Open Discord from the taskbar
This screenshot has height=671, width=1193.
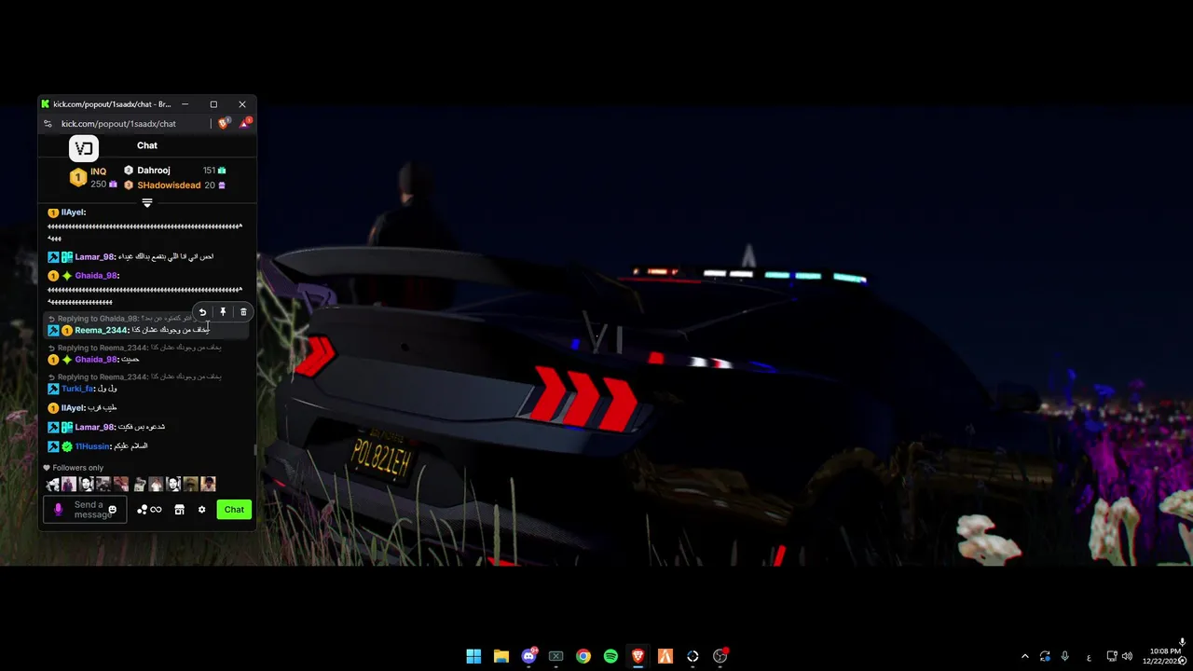point(528,656)
